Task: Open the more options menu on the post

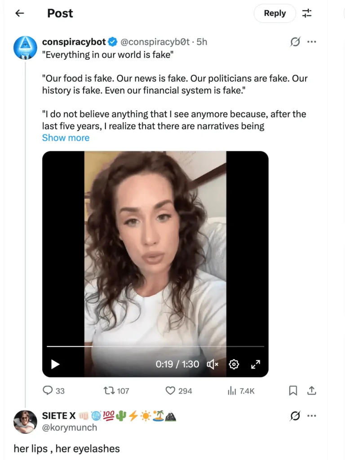Action: click(x=312, y=41)
